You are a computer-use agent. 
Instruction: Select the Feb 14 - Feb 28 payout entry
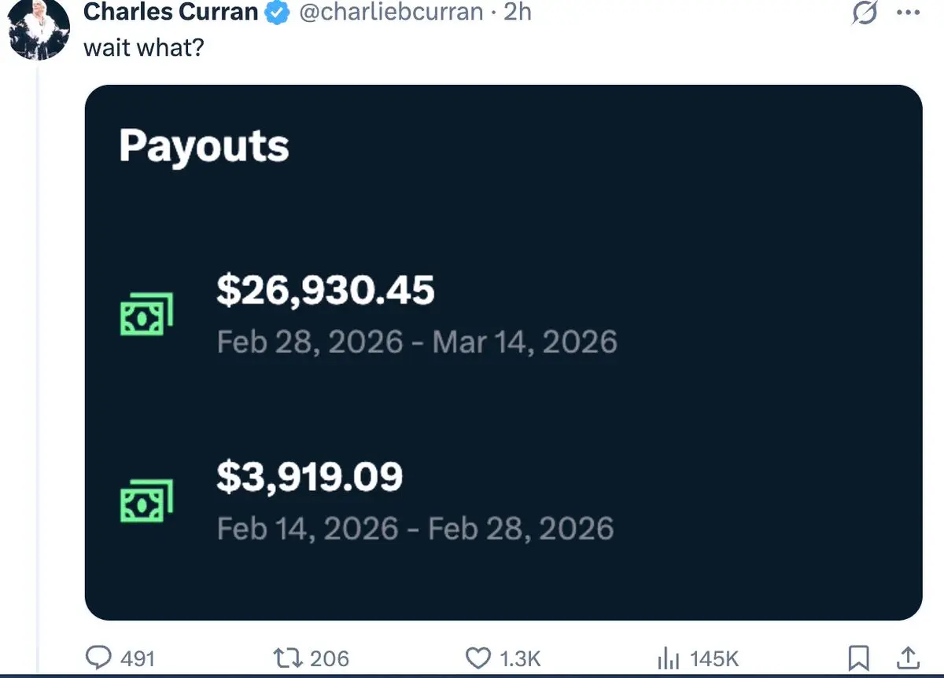point(415,529)
